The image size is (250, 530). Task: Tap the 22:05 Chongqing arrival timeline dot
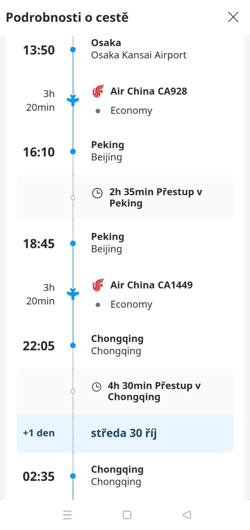point(73,345)
